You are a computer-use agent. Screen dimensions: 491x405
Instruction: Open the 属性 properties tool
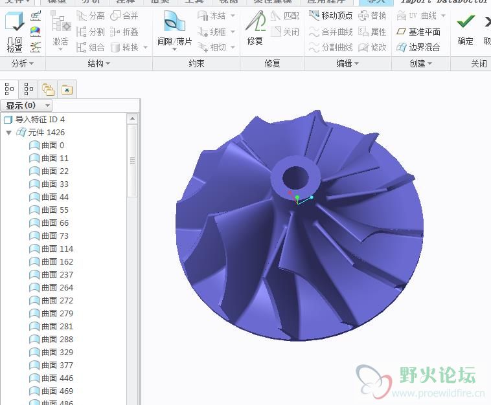click(x=372, y=32)
